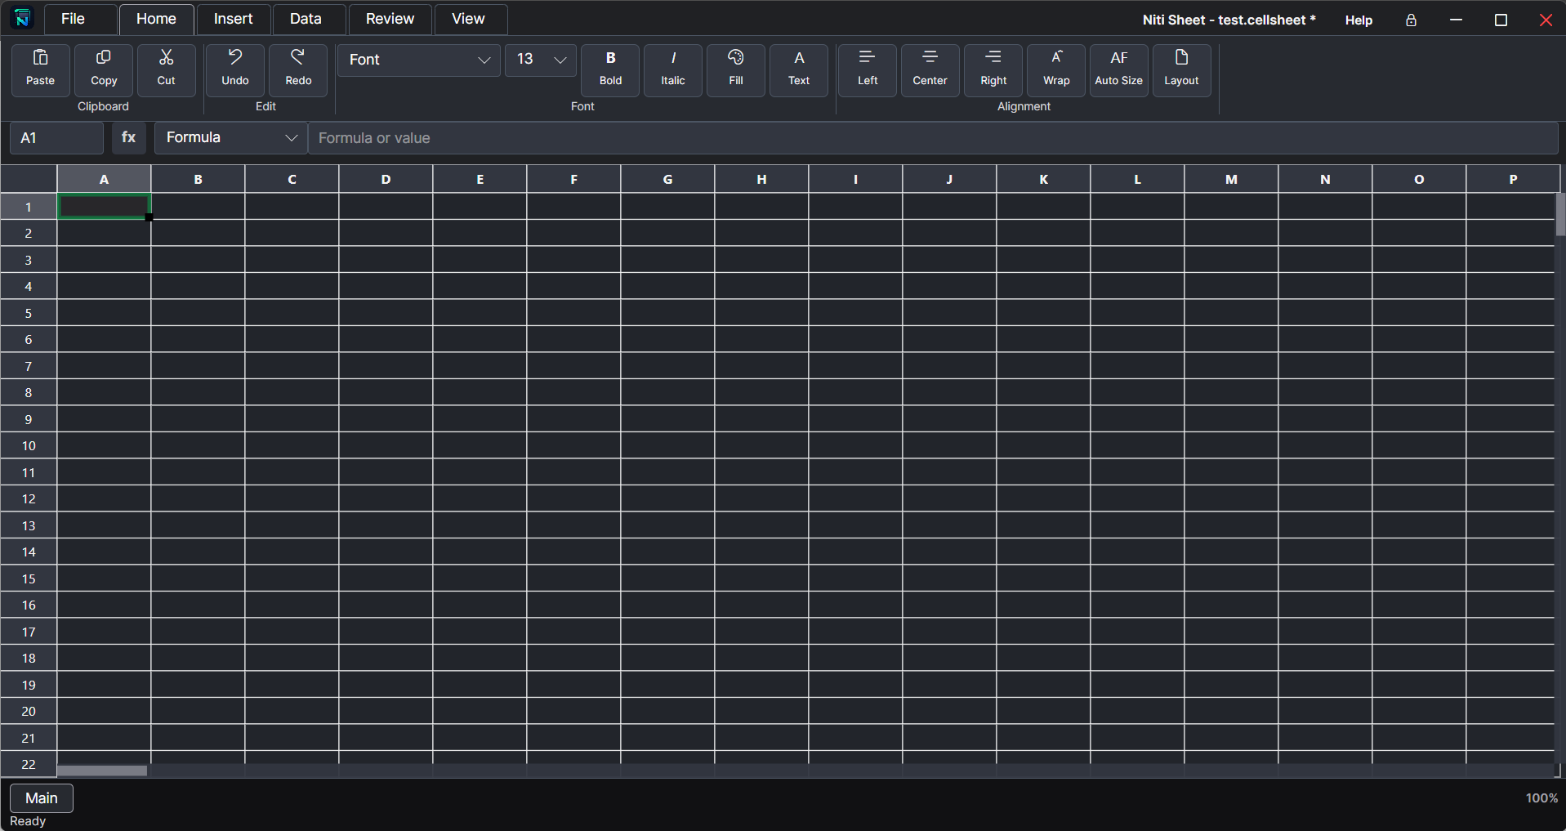Click the Niti Sheet app logo
The height and width of the screenshot is (831, 1566).
(x=22, y=18)
